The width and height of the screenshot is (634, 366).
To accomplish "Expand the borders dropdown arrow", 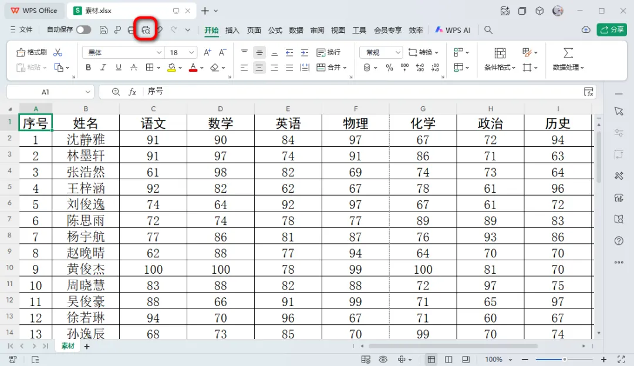I will (158, 68).
